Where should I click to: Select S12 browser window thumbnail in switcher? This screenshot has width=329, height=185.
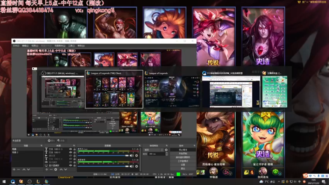(x=231, y=89)
